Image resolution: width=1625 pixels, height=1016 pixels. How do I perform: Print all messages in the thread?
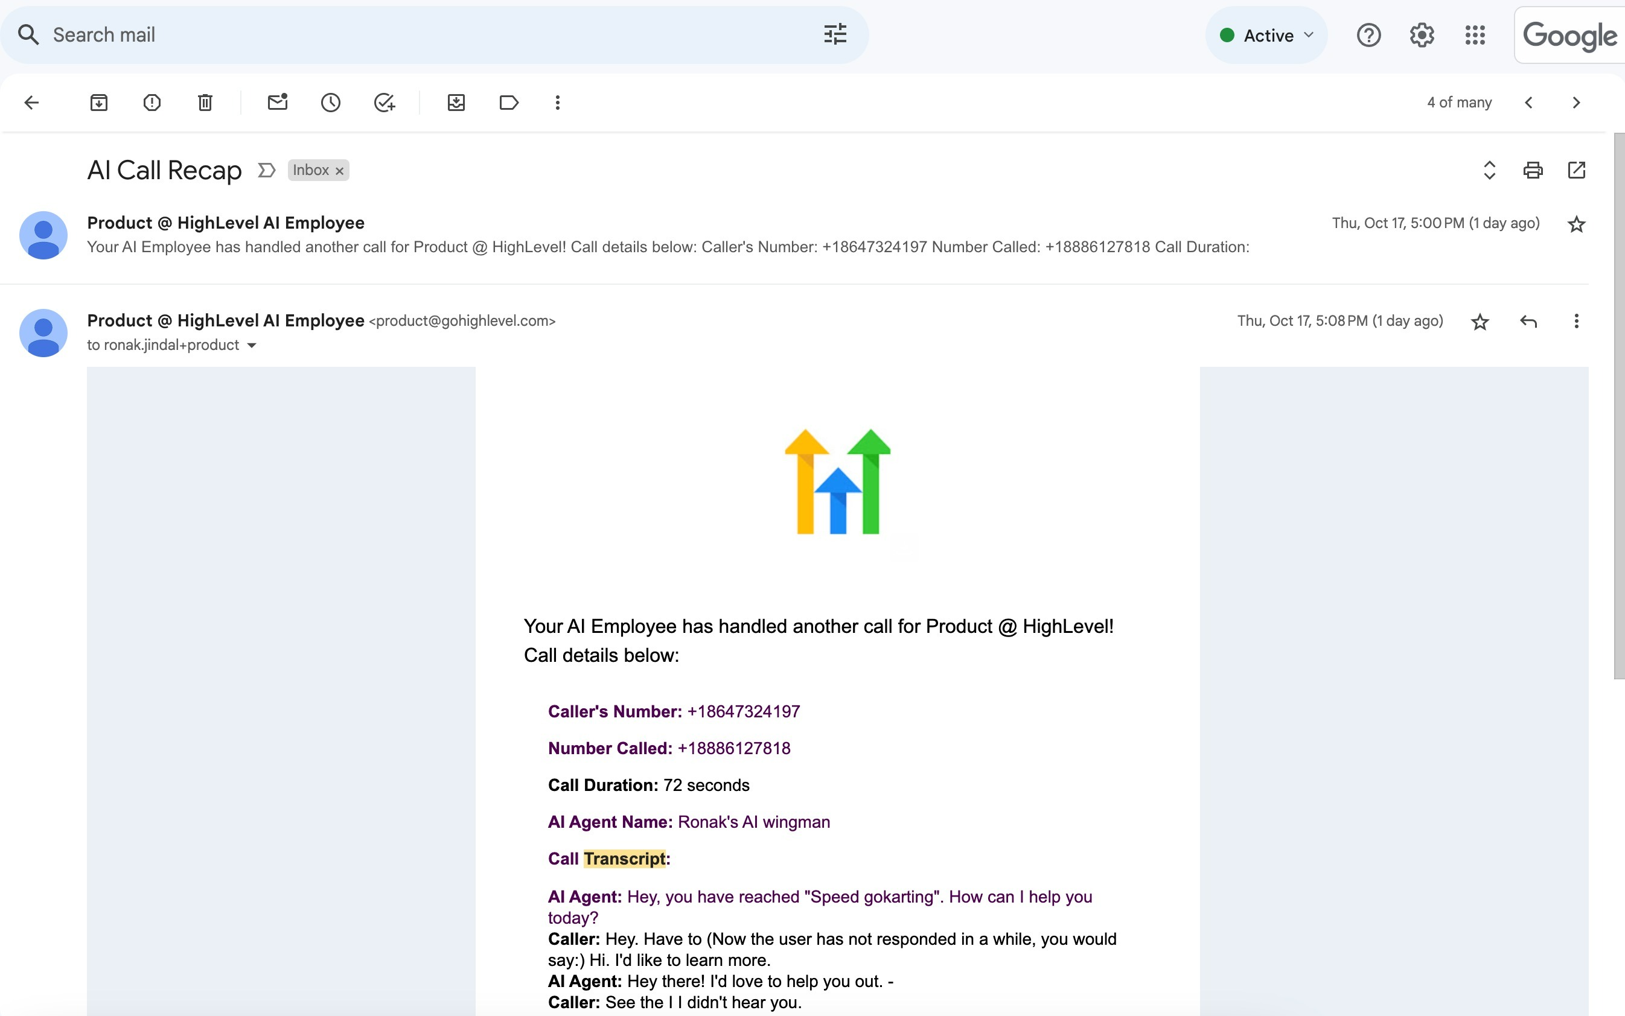pyautogui.click(x=1533, y=170)
